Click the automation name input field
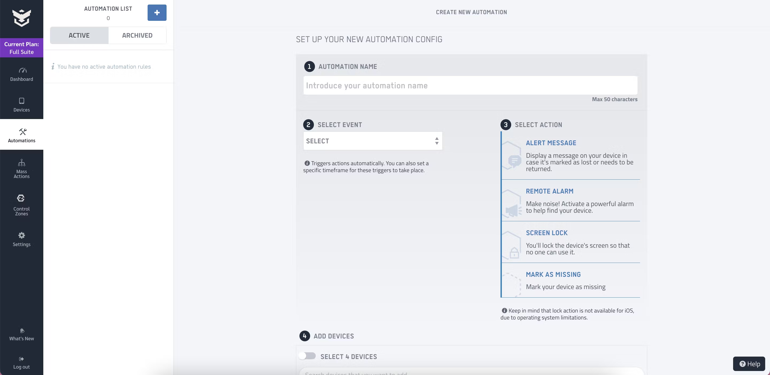Viewport: 770px width, 375px height. pos(470,86)
